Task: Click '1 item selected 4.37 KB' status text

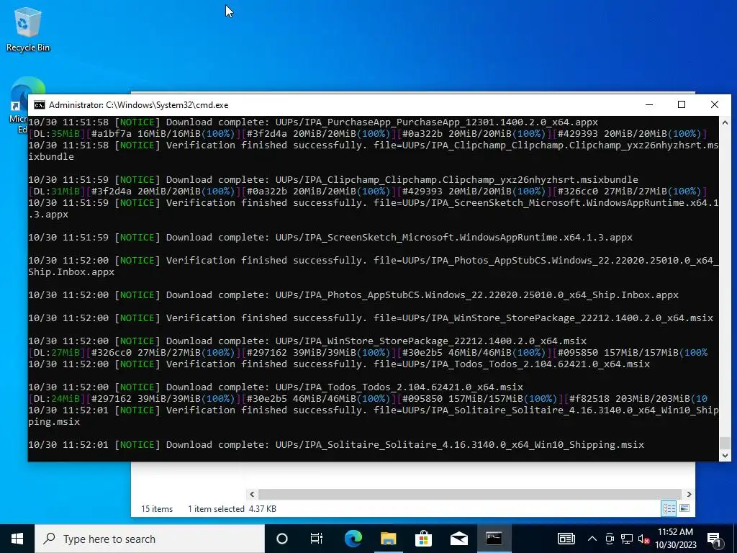Action: [x=232, y=509]
